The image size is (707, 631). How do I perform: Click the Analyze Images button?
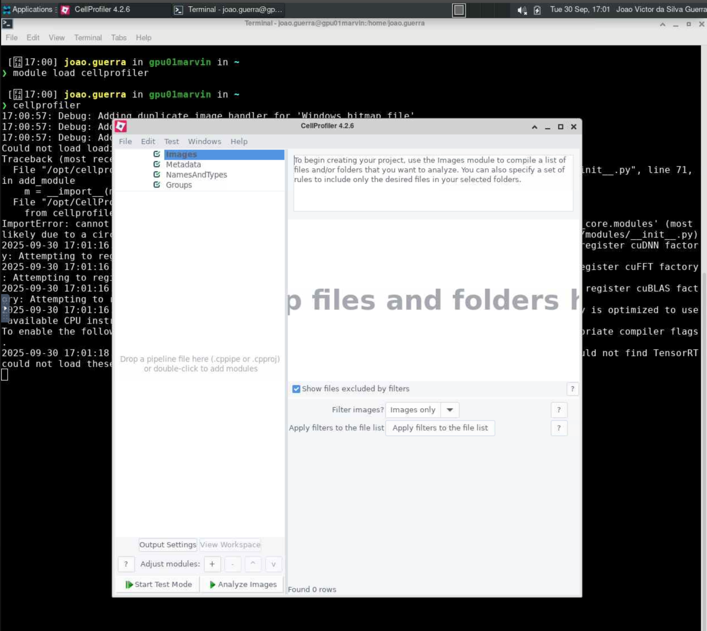click(x=242, y=584)
